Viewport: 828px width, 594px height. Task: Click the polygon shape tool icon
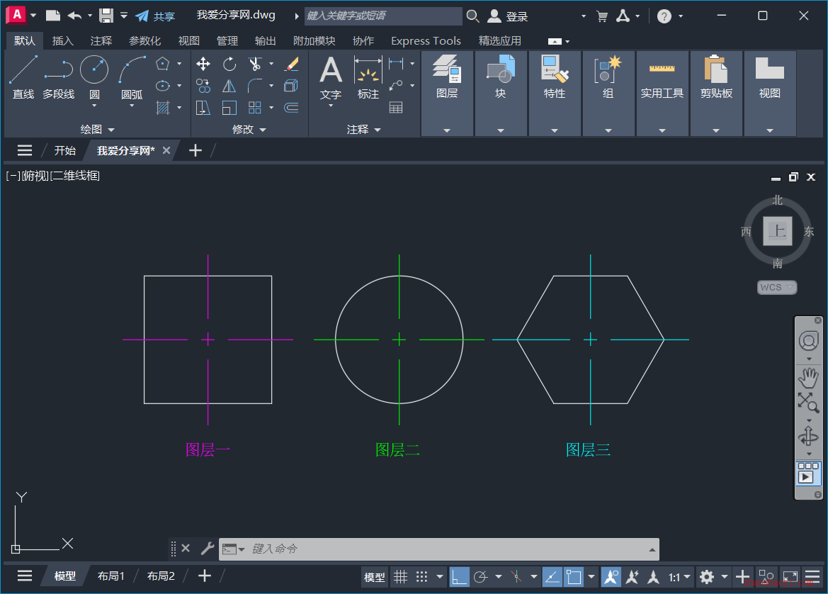[163, 64]
